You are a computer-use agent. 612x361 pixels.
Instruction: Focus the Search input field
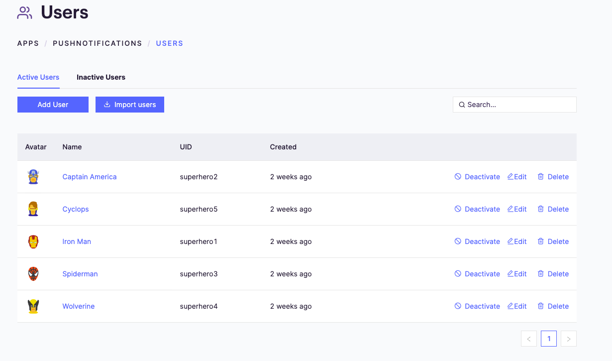[x=514, y=105]
